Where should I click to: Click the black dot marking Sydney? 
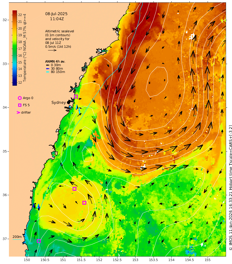(68, 102)
